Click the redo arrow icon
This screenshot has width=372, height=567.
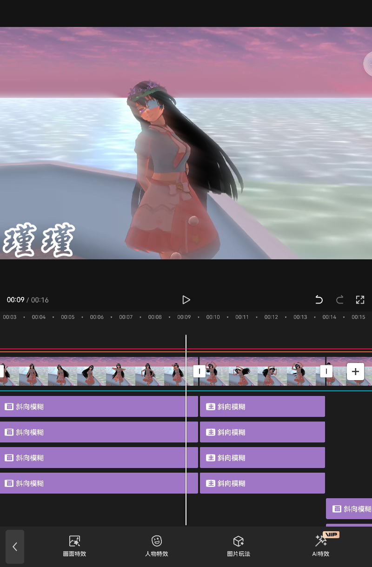[x=340, y=300]
